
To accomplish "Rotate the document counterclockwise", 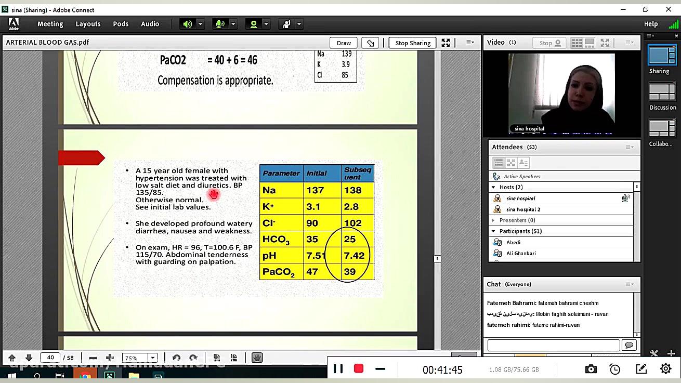I will (x=176, y=358).
